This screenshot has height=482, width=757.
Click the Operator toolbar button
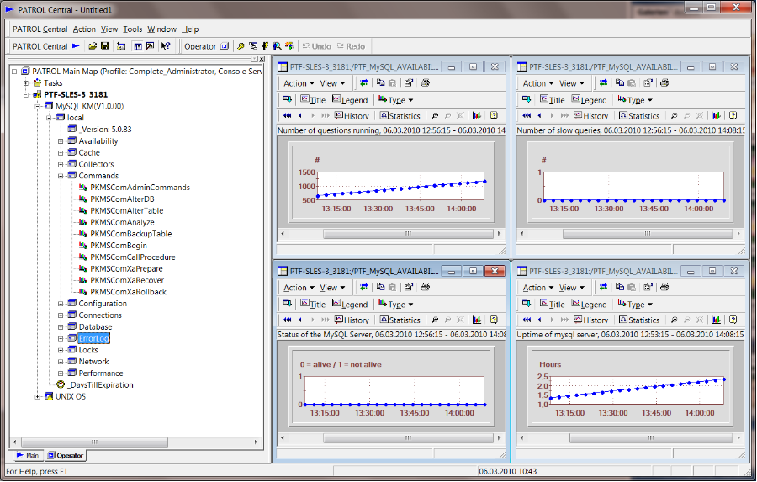click(200, 46)
